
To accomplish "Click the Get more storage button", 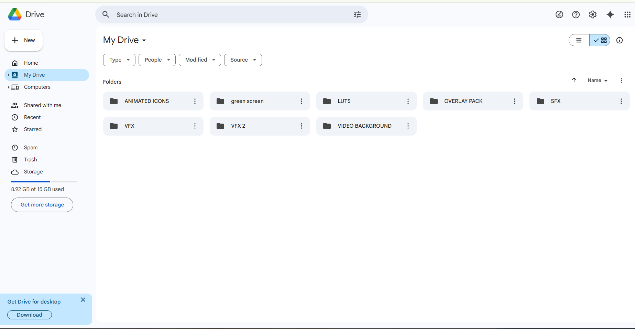I will point(42,205).
